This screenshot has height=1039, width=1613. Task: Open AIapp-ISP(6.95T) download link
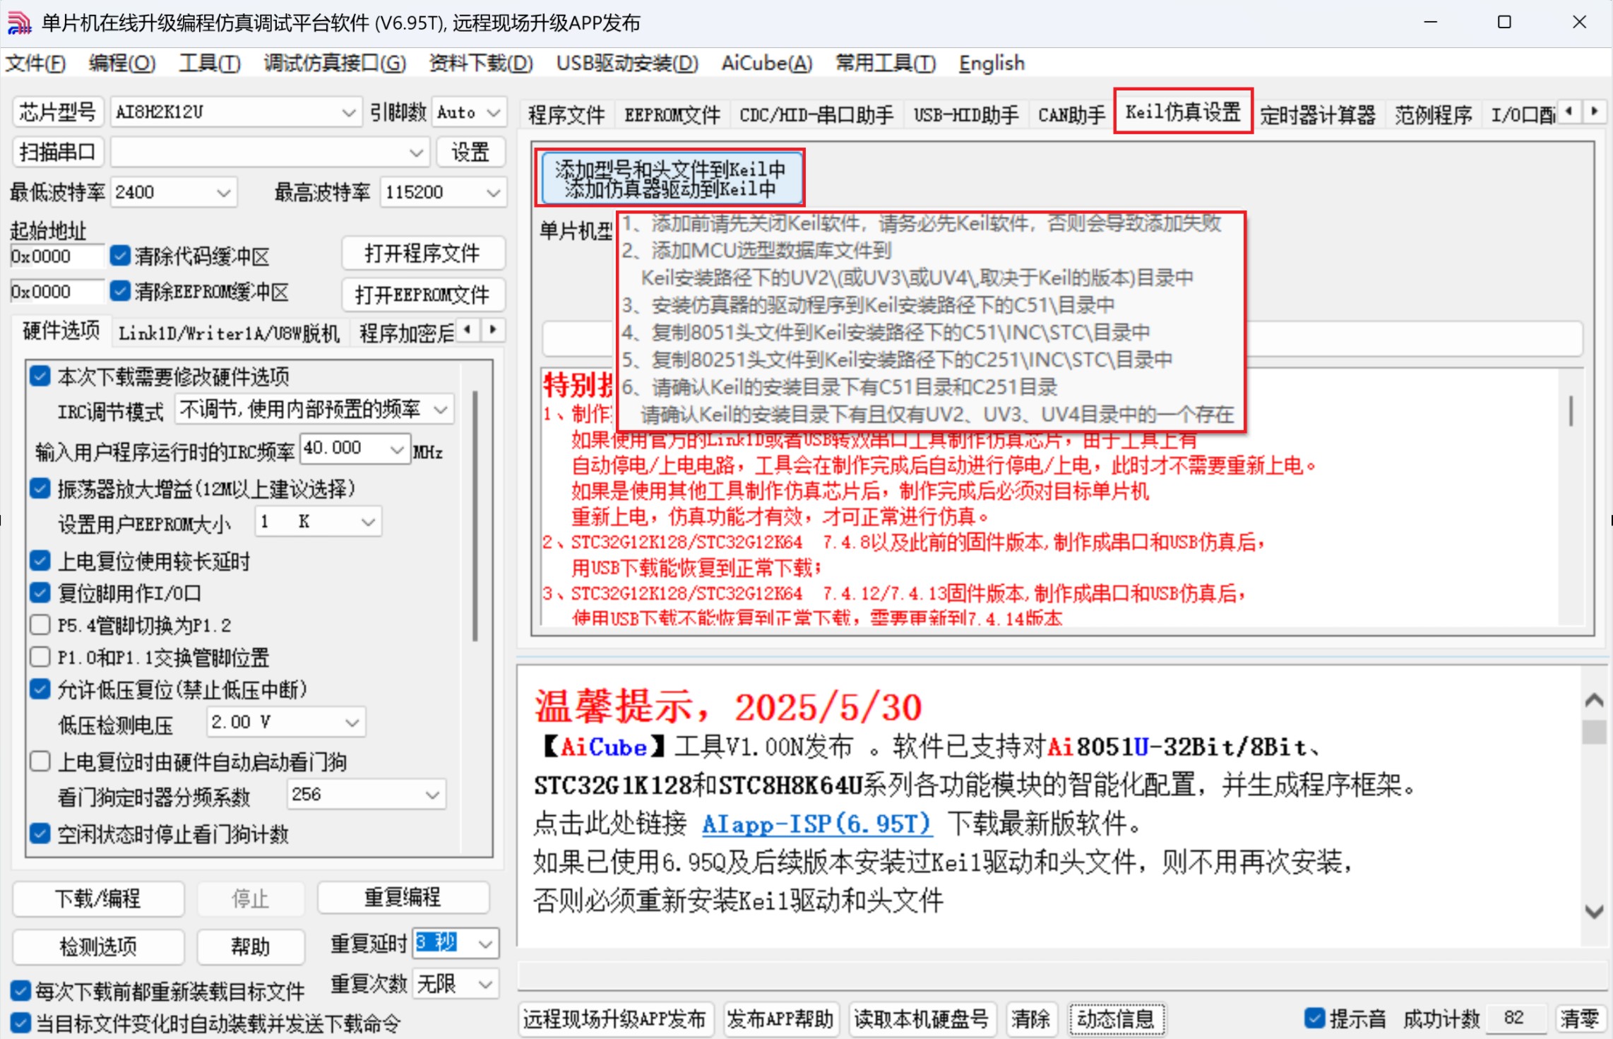tap(816, 824)
